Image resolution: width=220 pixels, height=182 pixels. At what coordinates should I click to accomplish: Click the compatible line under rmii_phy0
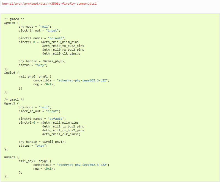tap(71, 80)
